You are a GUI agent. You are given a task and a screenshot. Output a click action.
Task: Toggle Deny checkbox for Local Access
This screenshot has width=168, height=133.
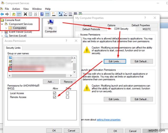pyautogui.click(x=68, y=93)
